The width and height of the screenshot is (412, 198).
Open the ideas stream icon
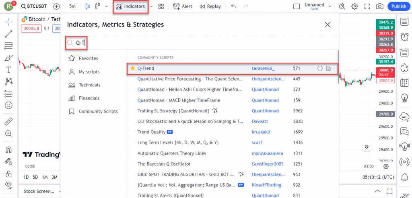(x=404, y=147)
